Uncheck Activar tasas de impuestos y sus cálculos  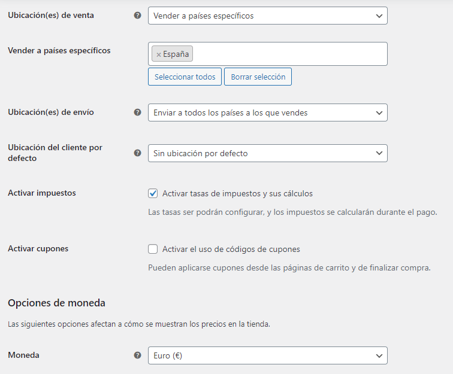(x=153, y=193)
